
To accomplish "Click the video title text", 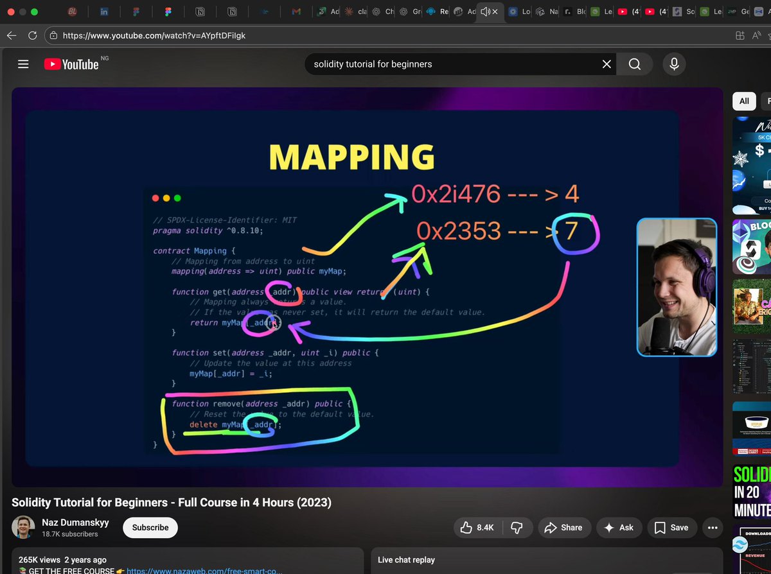I will pyautogui.click(x=172, y=502).
